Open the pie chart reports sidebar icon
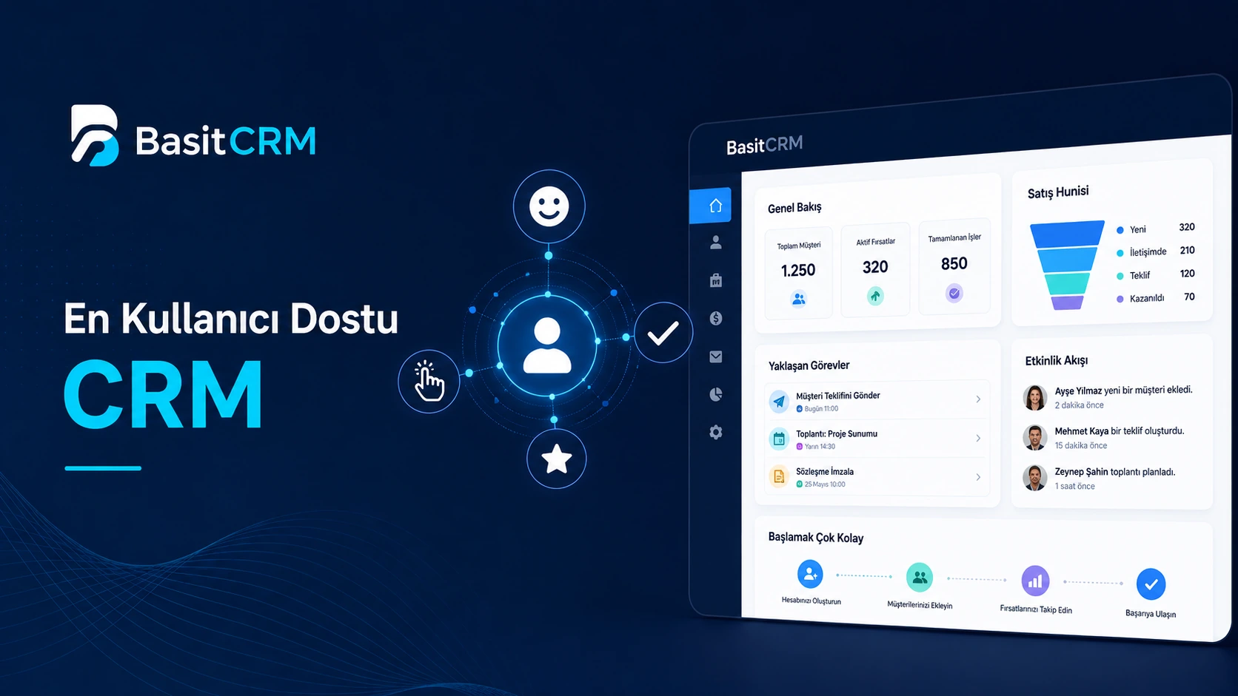The width and height of the screenshot is (1238, 696). 715,394
